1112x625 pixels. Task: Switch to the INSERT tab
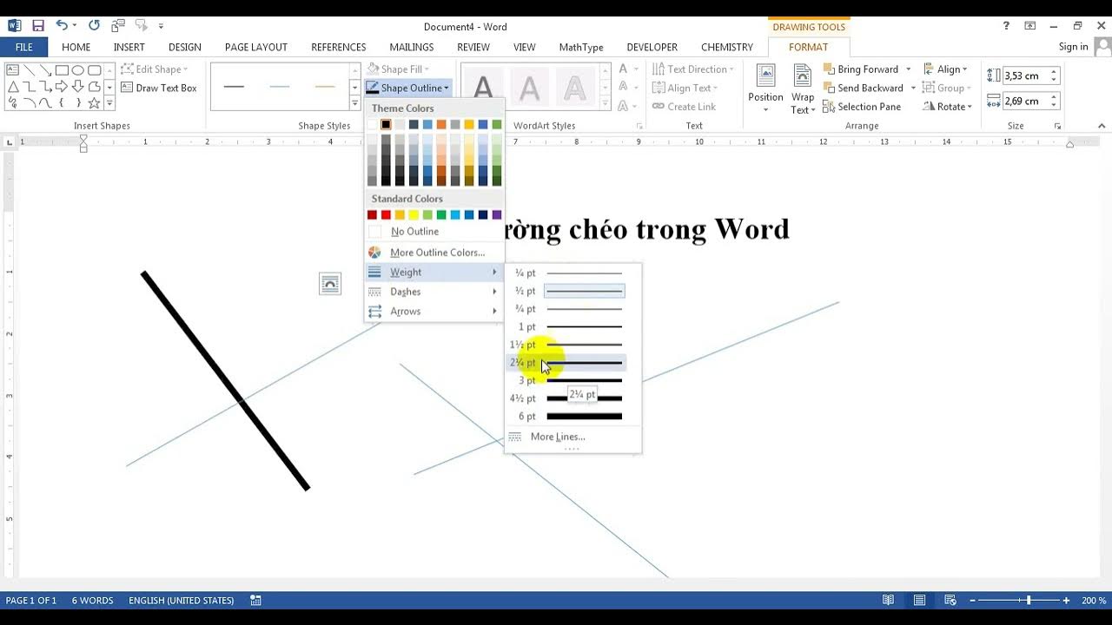coord(129,47)
